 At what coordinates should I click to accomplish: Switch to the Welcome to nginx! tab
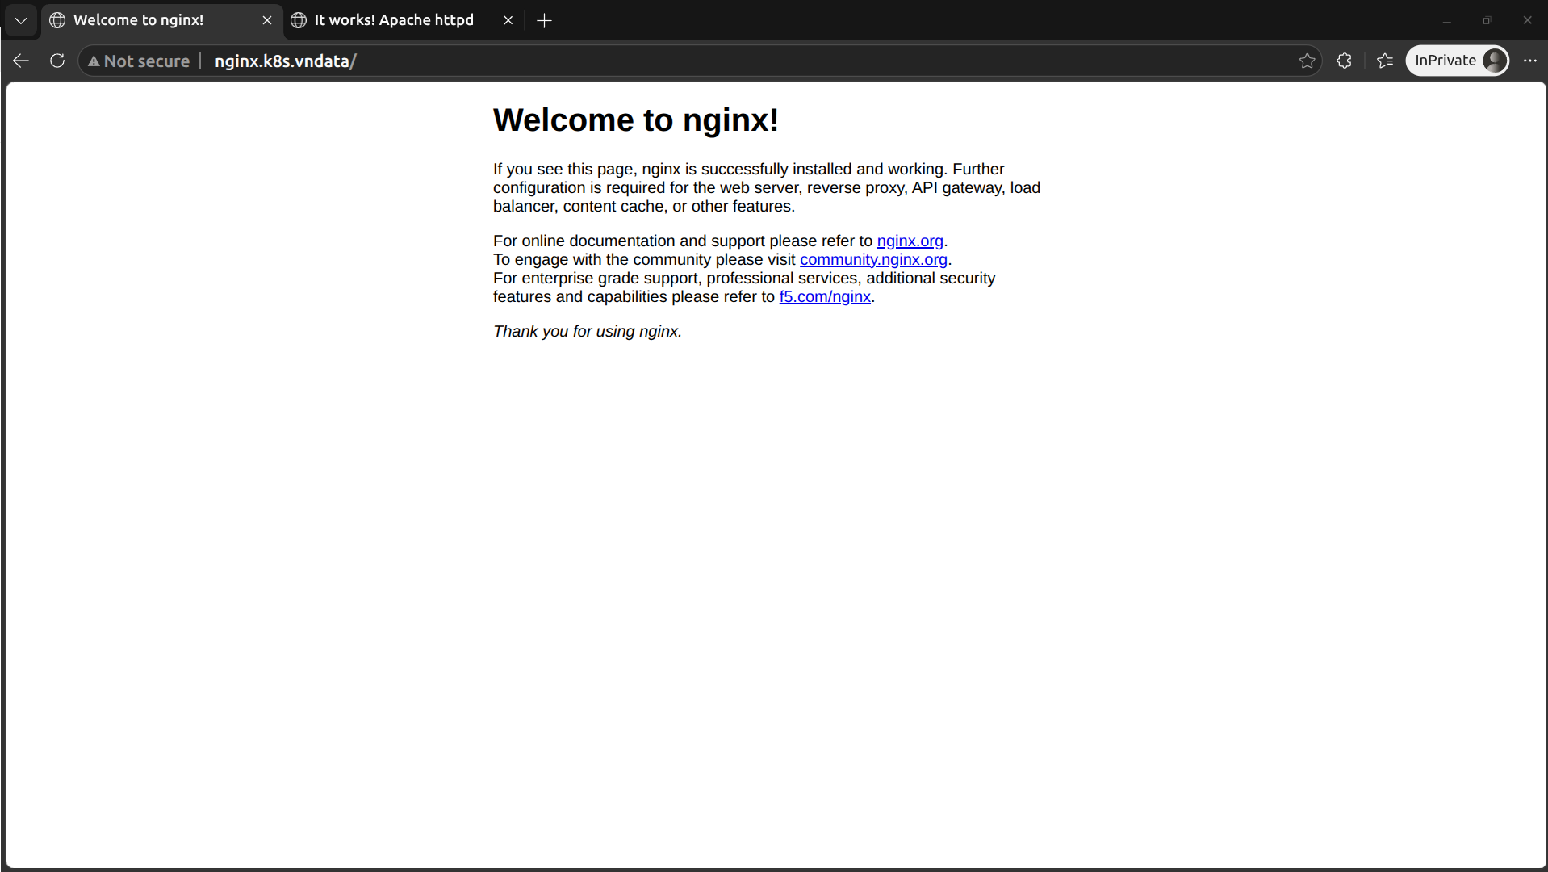point(161,20)
